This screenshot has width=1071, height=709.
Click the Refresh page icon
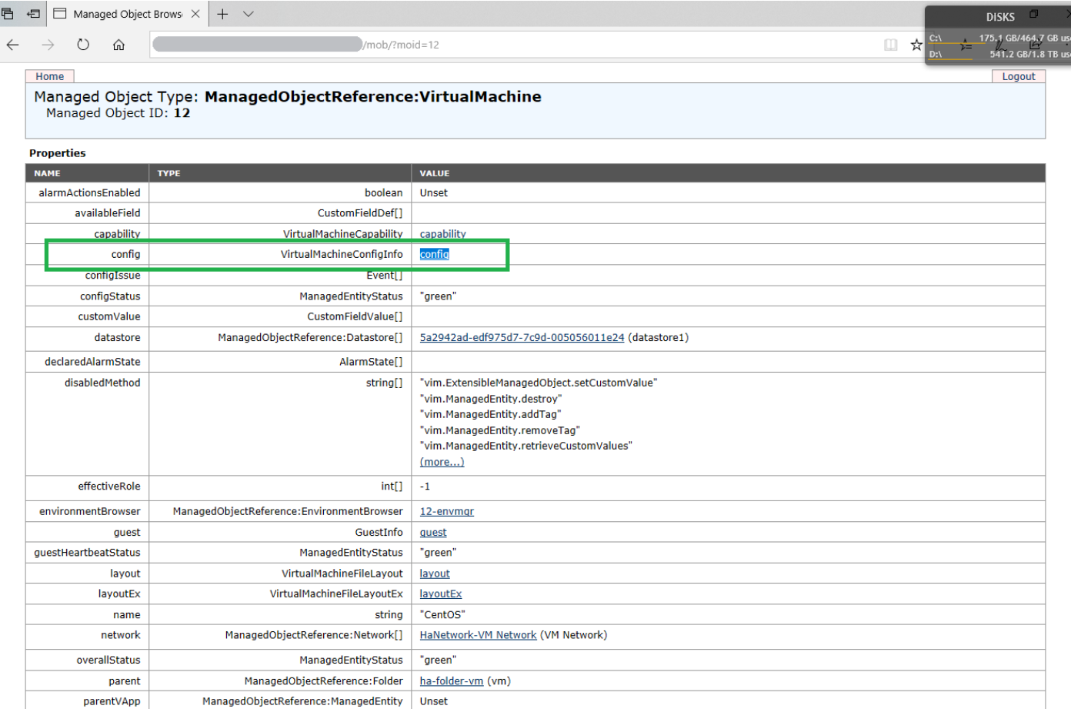coord(83,45)
